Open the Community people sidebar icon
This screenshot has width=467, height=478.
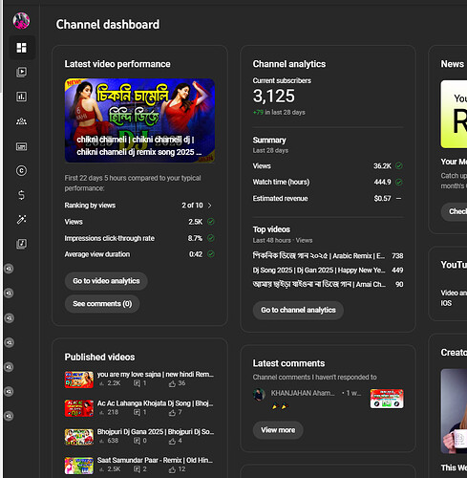click(21, 121)
